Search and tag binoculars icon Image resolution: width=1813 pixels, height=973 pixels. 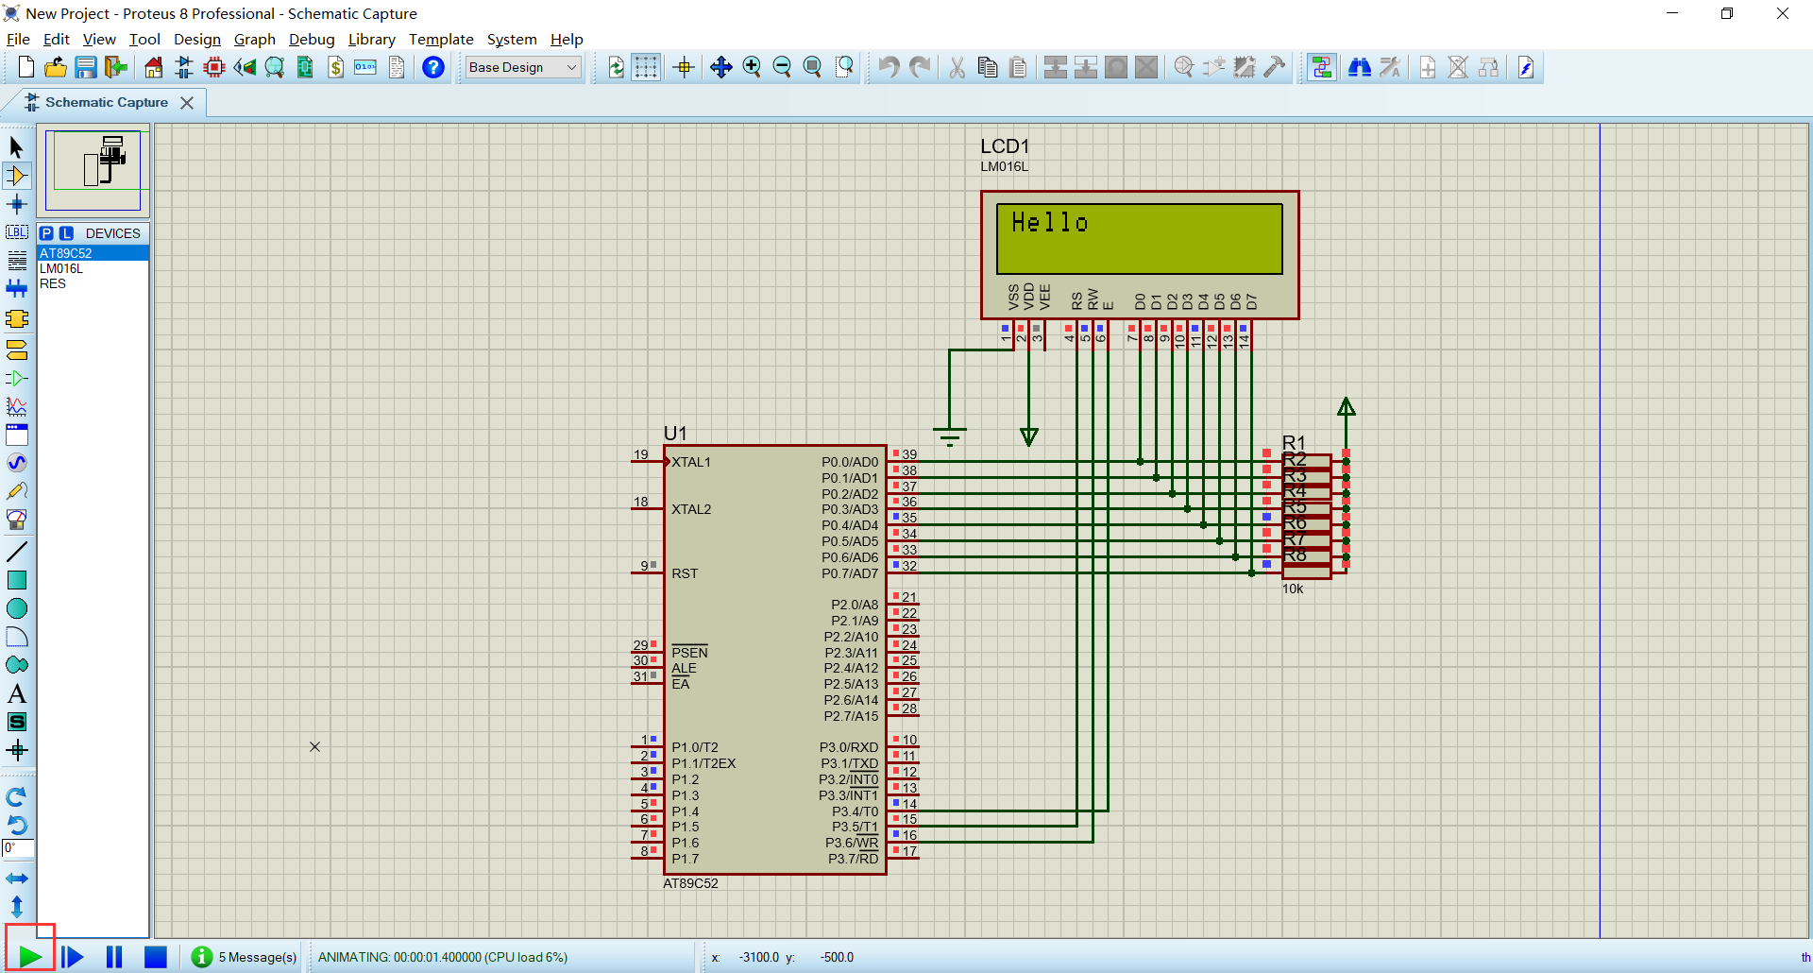pos(1360,67)
